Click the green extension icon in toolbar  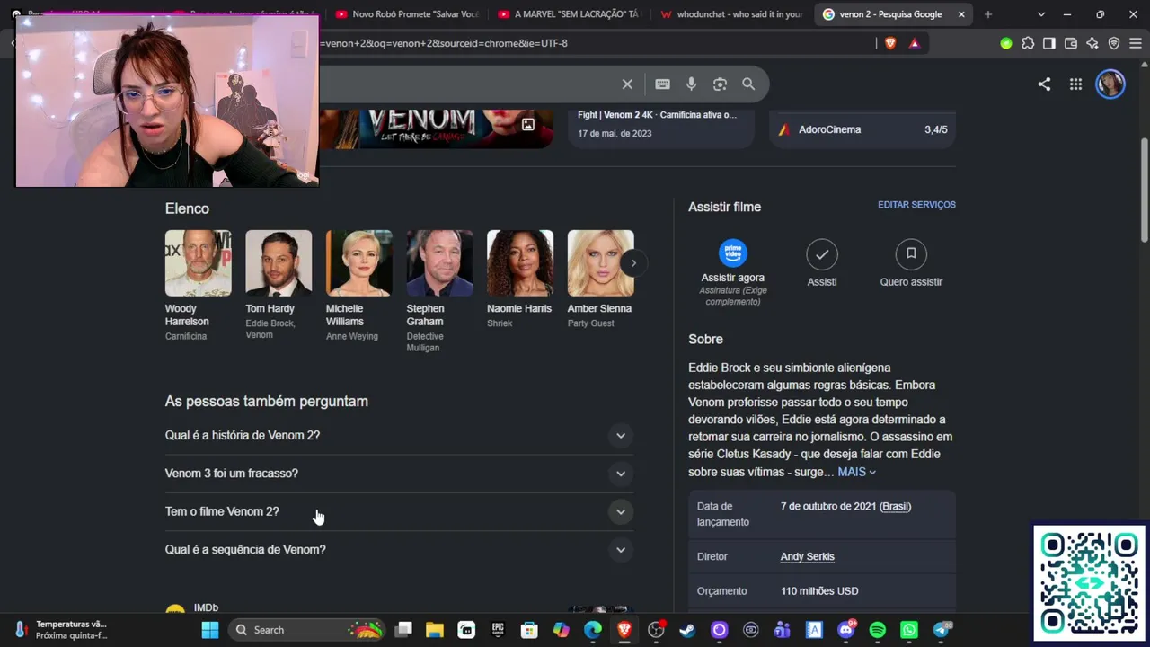coord(1006,43)
